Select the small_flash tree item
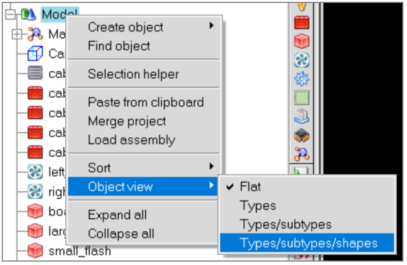The image size is (407, 265). 80,251
